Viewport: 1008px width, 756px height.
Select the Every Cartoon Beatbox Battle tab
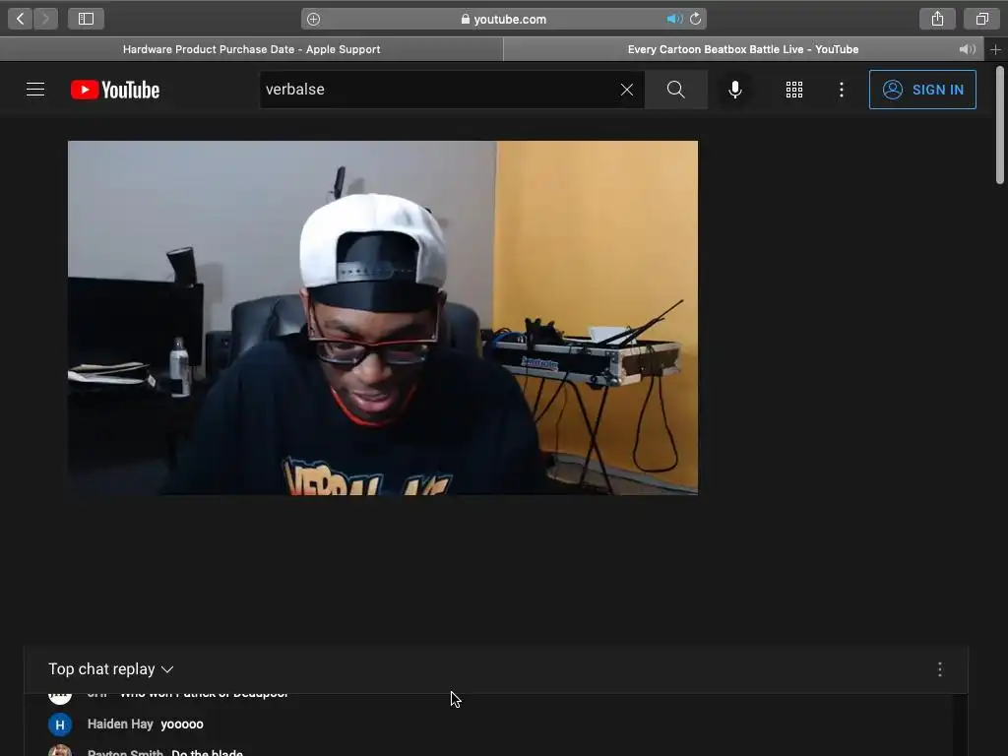742,49
